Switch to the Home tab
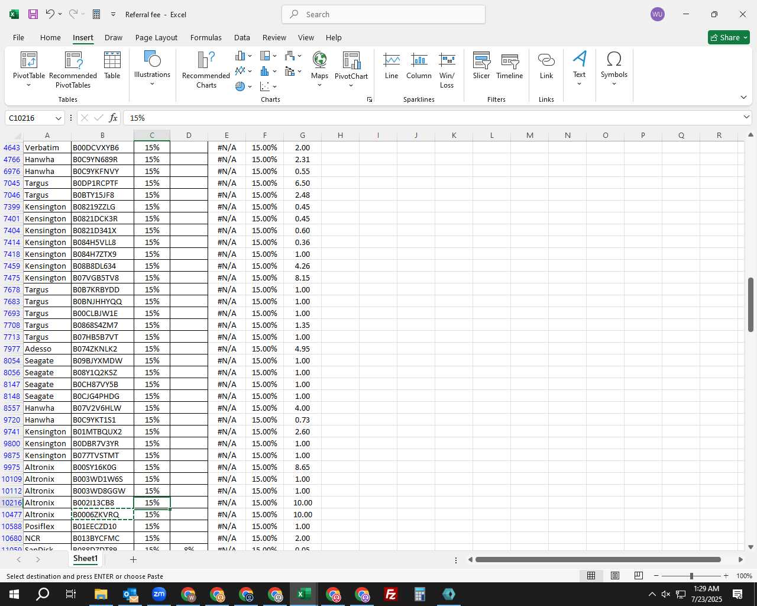The image size is (757, 606). point(50,37)
